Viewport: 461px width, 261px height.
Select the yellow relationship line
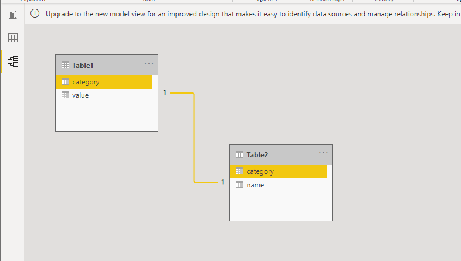pyautogui.click(x=194, y=138)
